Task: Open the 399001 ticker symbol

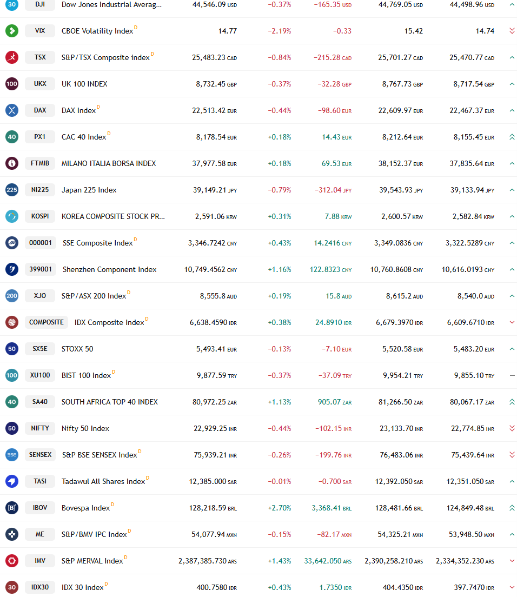Action: [x=41, y=269]
